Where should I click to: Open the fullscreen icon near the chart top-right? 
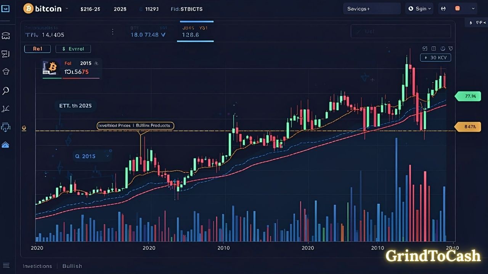(x=433, y=49)
